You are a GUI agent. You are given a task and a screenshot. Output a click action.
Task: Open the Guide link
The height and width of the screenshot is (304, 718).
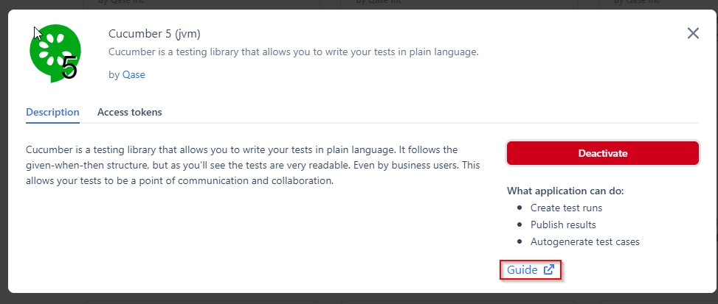point(522,270)
